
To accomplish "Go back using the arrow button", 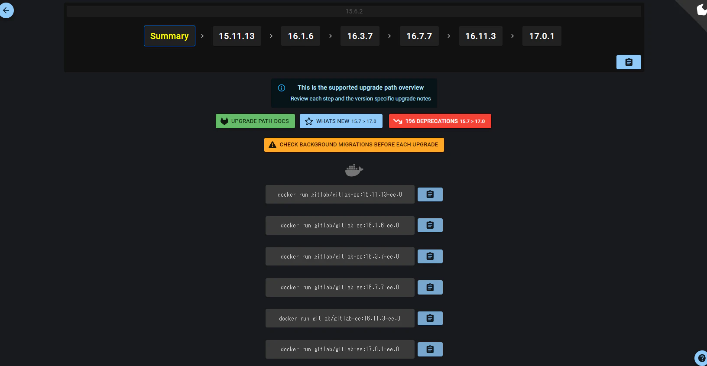I will 6,10.
